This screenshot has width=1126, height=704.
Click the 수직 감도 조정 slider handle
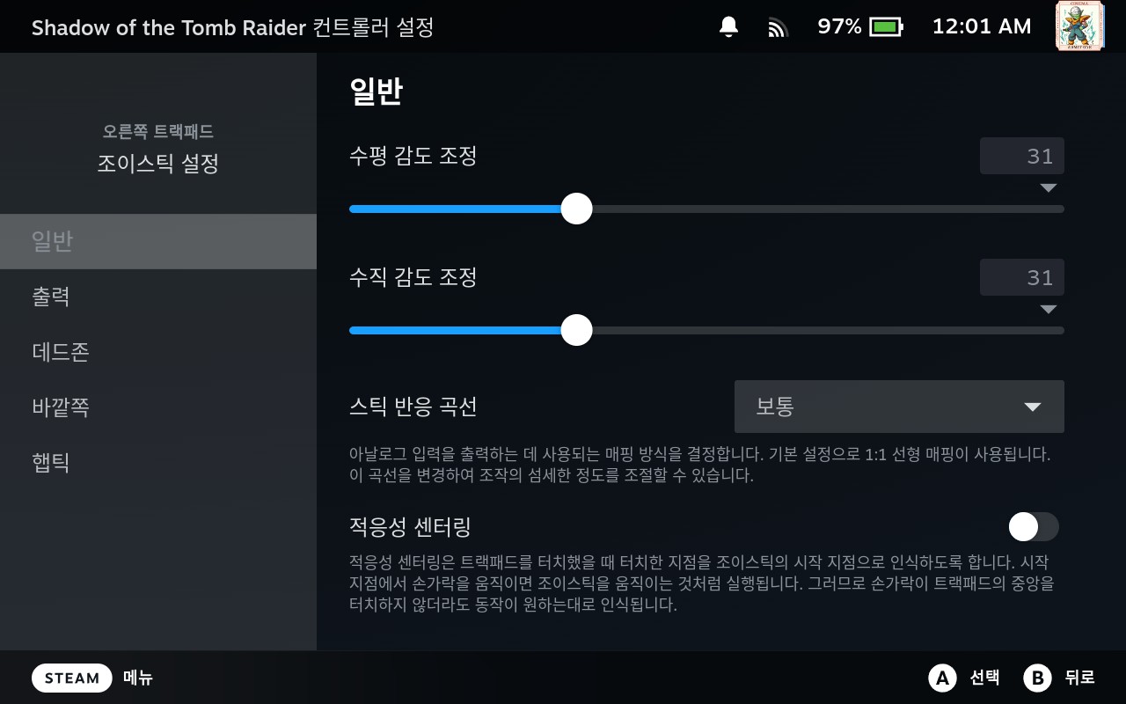tap(576, 330)
